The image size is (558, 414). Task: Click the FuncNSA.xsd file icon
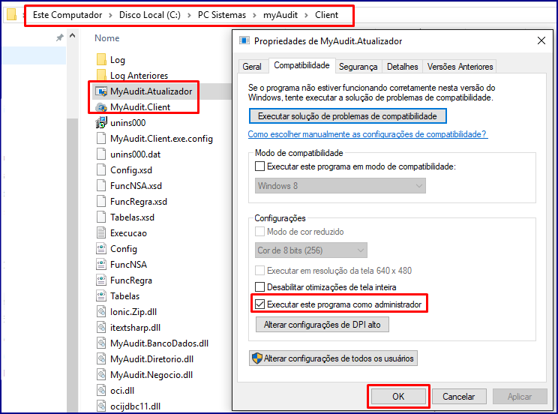(x=101, y=185)
